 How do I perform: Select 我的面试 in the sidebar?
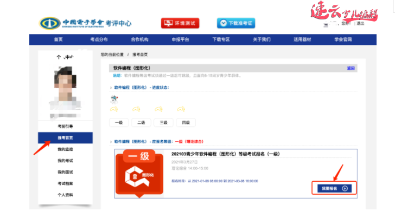tap(65, 172)
